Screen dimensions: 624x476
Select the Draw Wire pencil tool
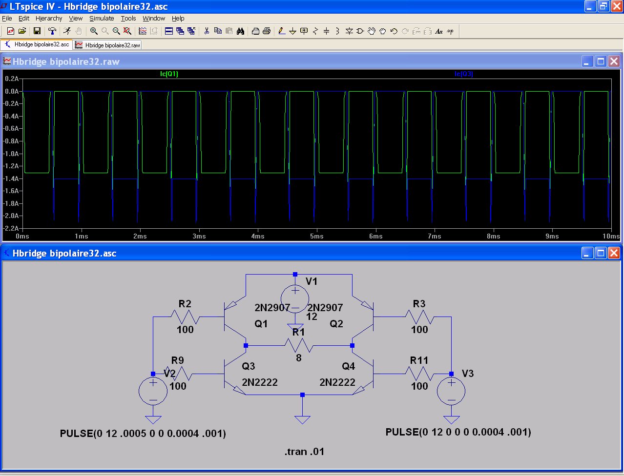click(281, 31)
